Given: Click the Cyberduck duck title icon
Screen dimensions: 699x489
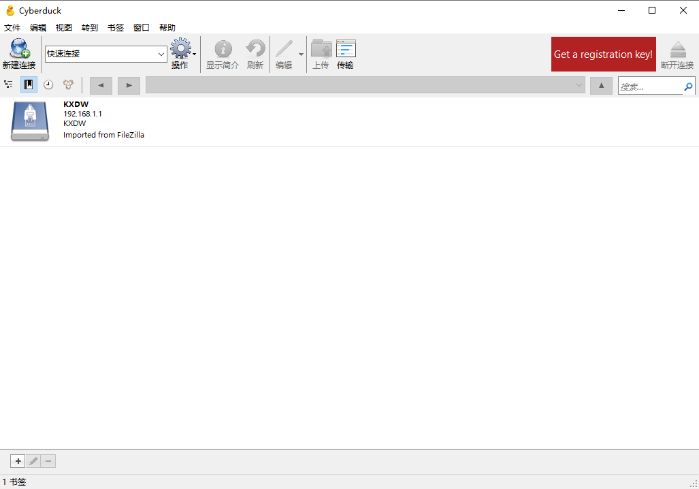Looking at the screenshot, I should [x=10, y=10].
